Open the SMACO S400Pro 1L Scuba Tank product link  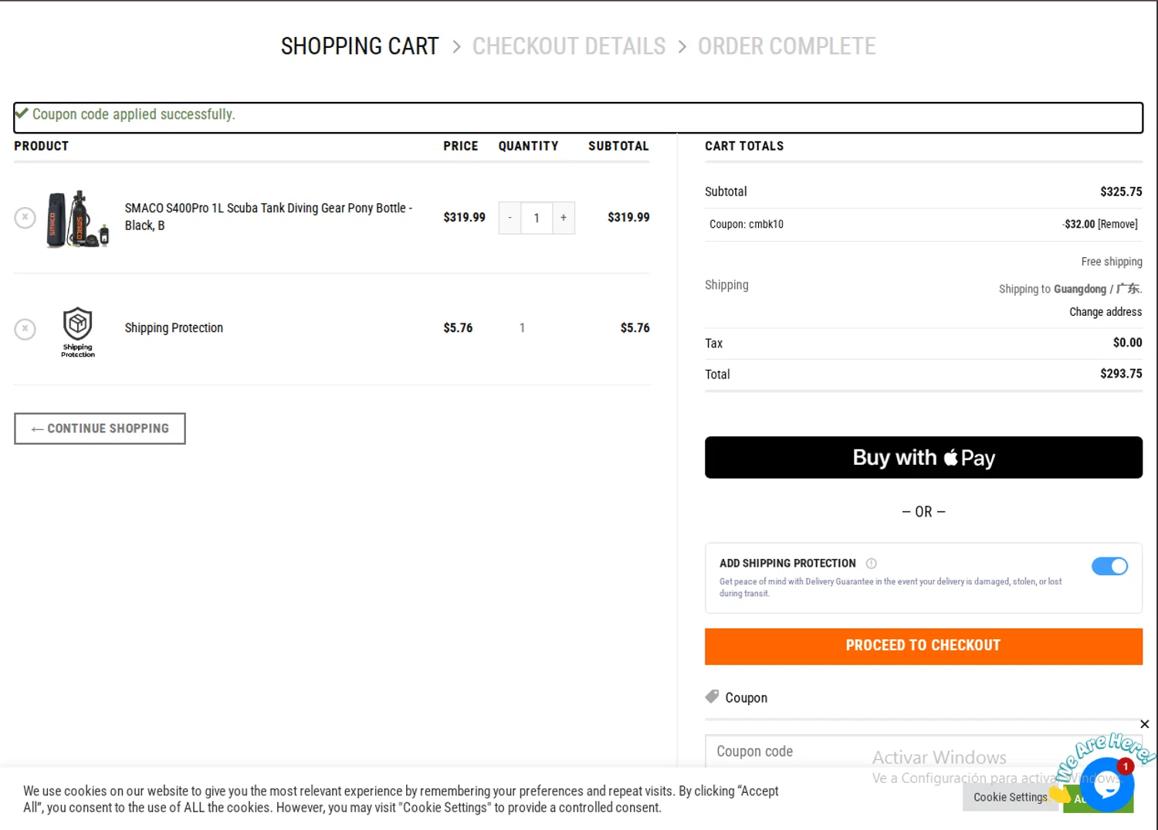click(269, 217)
